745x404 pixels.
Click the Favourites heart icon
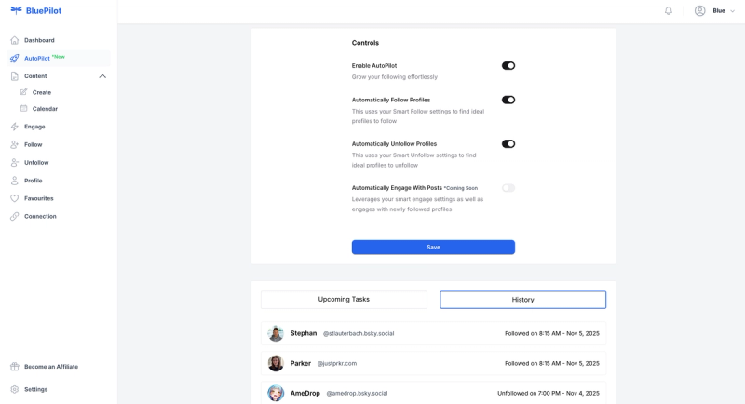(x=15, y=198)
